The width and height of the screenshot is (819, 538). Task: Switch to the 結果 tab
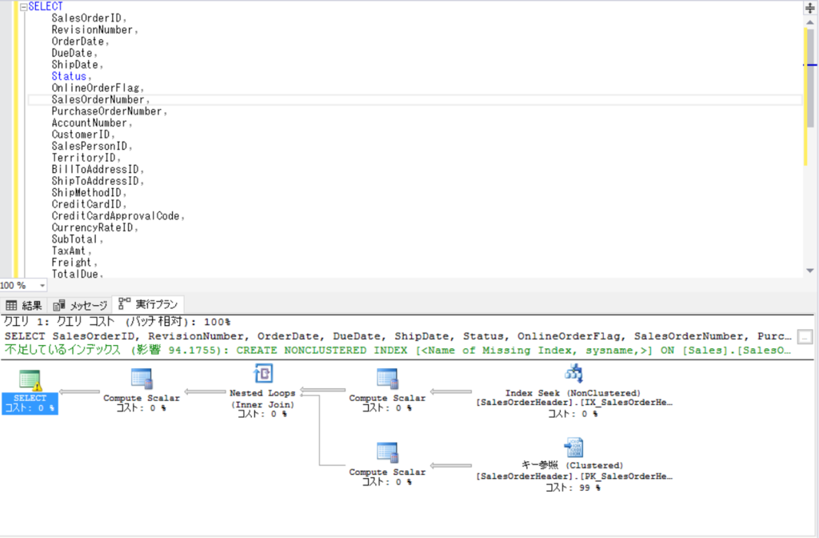(x=24, y=305)
